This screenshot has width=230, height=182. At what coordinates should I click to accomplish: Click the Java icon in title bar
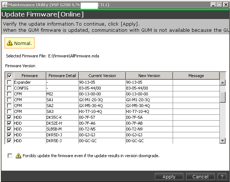(x=5, y=5)
